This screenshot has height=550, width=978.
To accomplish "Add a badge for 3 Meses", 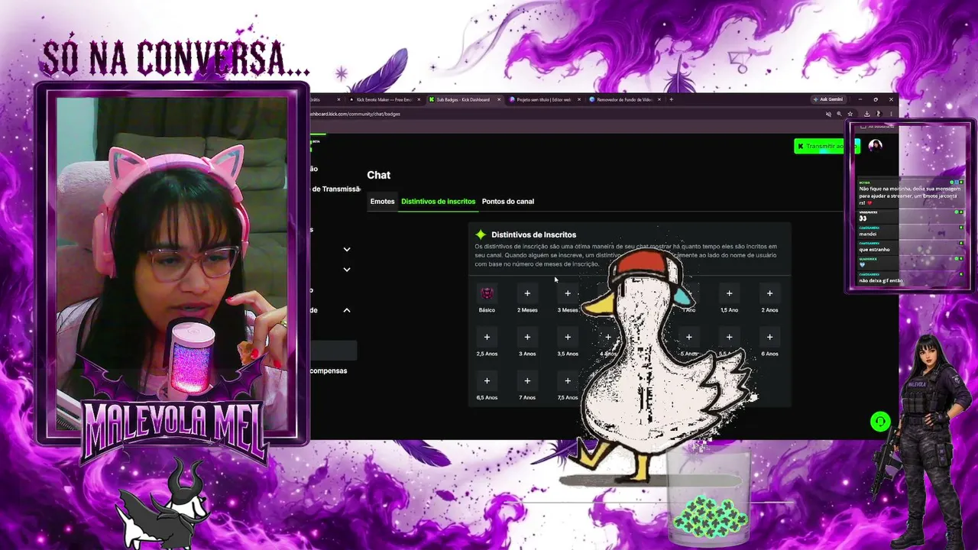I will (x=568, y=293).
